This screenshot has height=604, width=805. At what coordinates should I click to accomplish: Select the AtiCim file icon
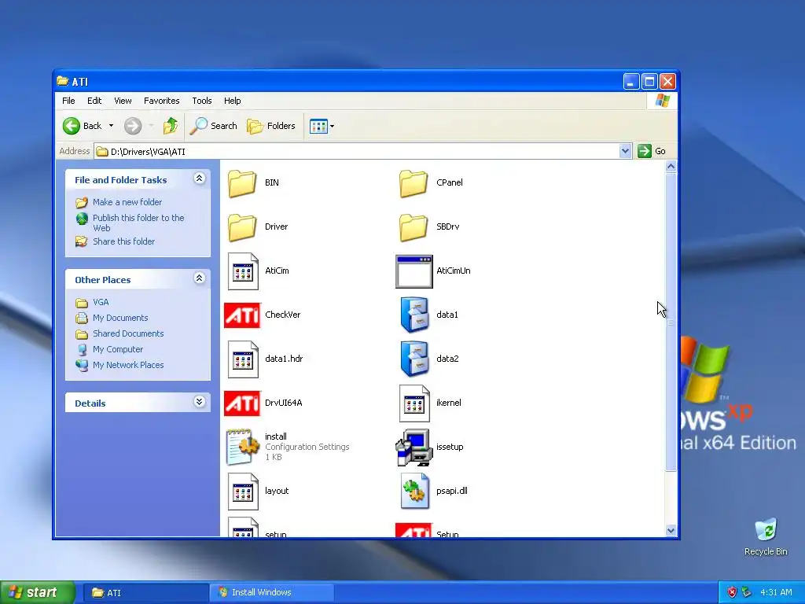pyautogui.click(x=242, y=271)
